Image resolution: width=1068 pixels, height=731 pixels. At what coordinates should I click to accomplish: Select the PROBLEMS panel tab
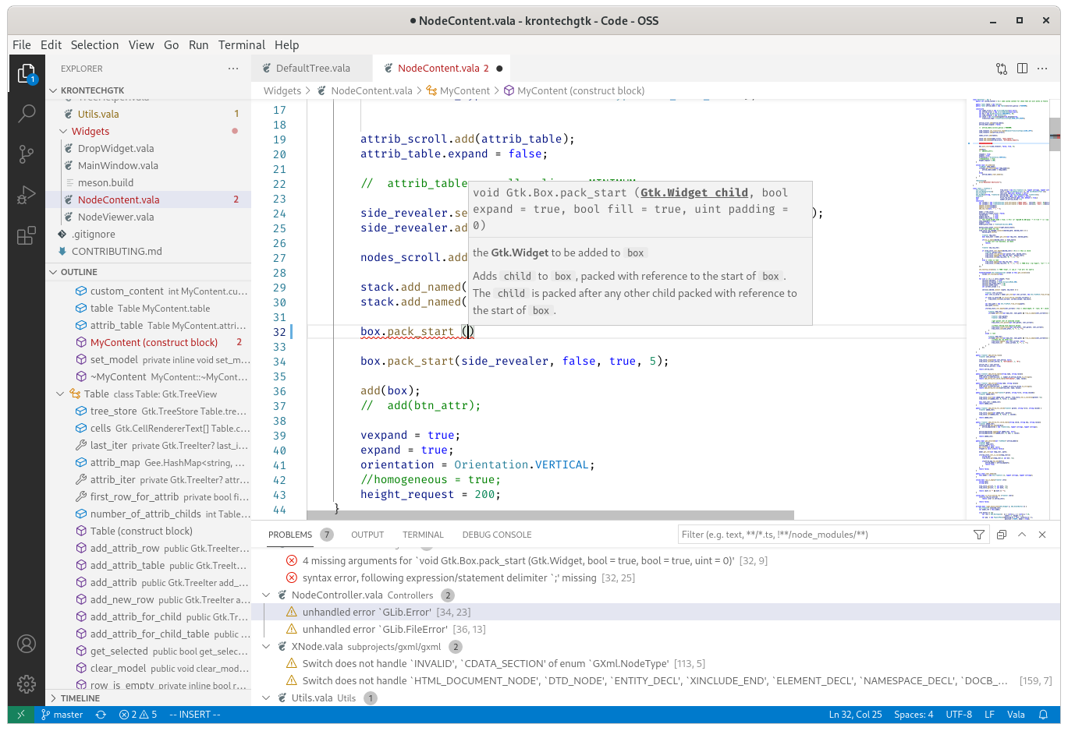coord(290,535)
